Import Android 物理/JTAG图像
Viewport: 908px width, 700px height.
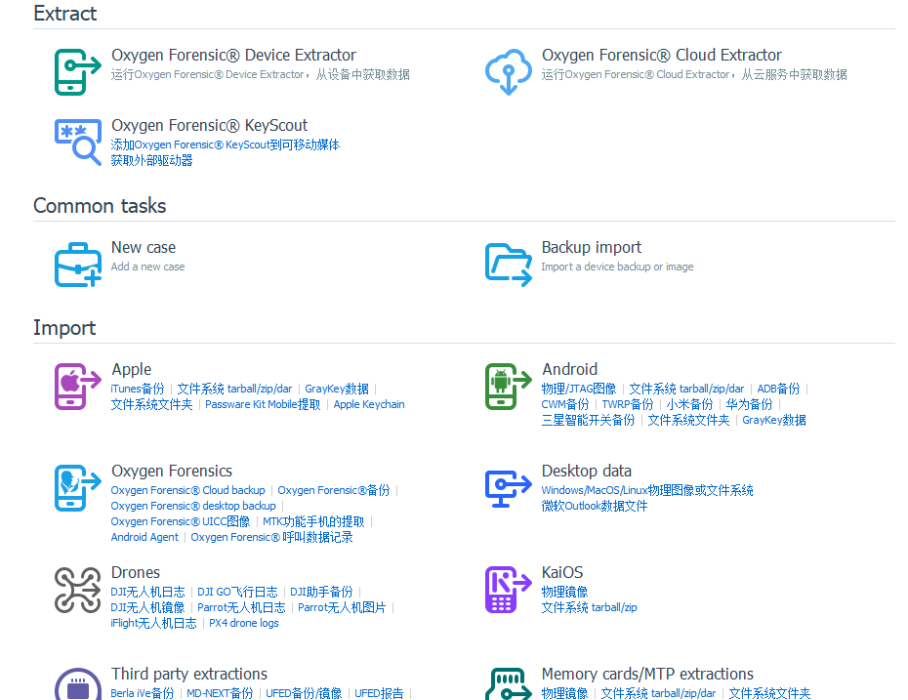point(579,389)
